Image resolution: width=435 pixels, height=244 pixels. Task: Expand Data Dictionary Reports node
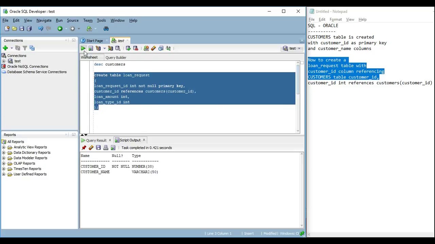tap(4, 152)
